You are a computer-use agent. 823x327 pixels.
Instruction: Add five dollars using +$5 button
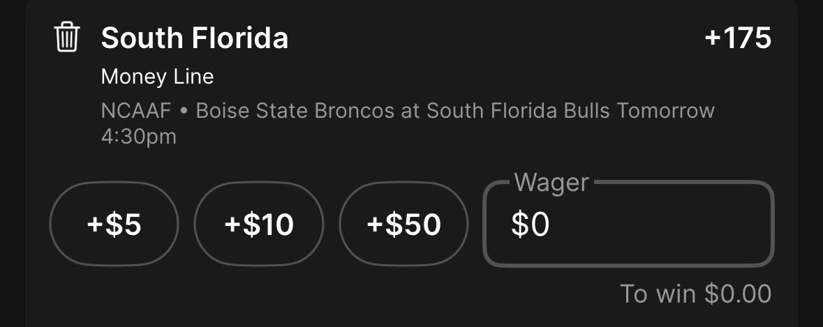[114, 224]
